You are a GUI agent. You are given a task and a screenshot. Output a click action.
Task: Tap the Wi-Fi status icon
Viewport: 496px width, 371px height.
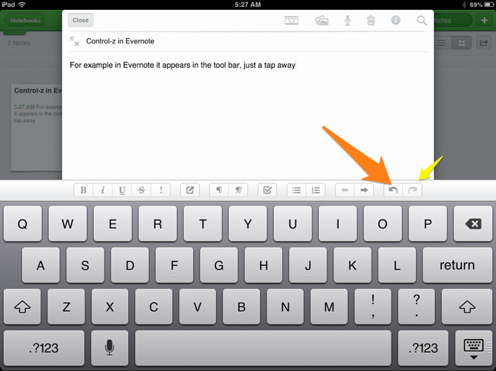coord(22,5)
